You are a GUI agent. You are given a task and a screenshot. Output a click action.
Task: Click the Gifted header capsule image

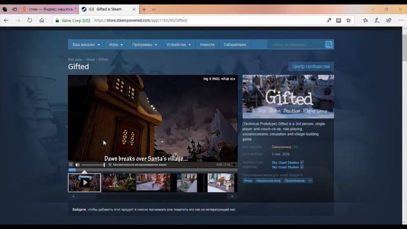coord(288,97)
